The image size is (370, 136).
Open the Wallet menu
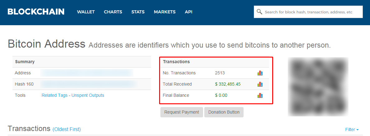coord(86,12)
